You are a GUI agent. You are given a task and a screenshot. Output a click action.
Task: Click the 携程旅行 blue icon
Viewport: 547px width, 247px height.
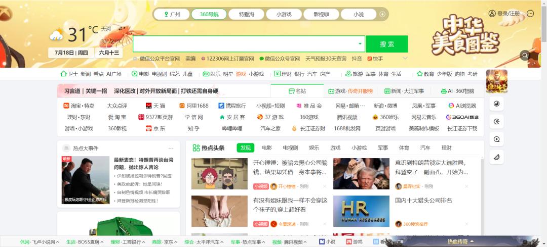pos(221,106)
